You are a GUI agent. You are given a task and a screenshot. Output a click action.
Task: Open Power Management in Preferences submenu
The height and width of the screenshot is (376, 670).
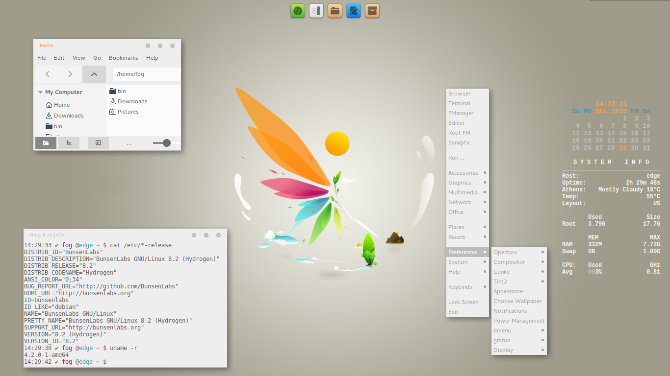click(x=519, y=321)
